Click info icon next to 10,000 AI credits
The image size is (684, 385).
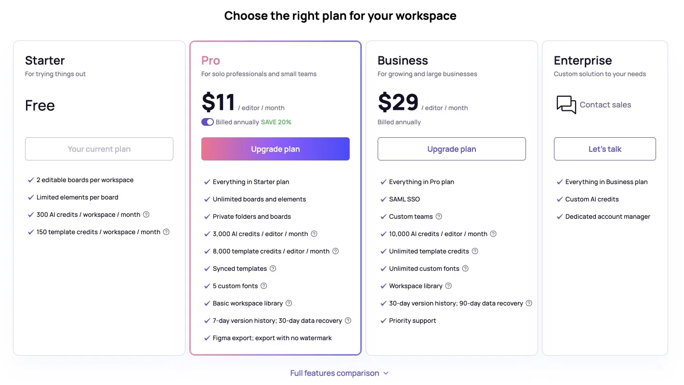click(493, 234)
